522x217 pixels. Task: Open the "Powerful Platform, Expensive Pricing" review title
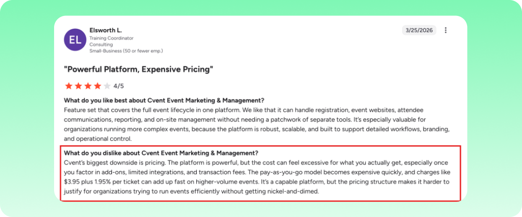point(139,69)
